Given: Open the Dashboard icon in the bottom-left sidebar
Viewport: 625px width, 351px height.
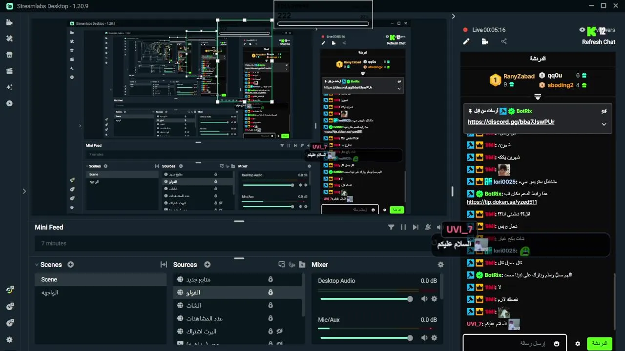Looking at the screenshot, I should (x=10, y=290).
